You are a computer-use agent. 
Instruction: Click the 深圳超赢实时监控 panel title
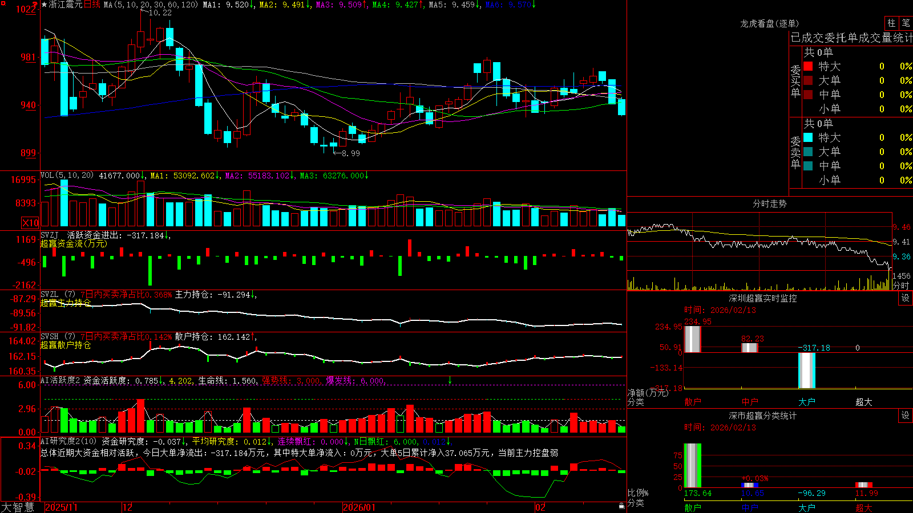point(763,298)
